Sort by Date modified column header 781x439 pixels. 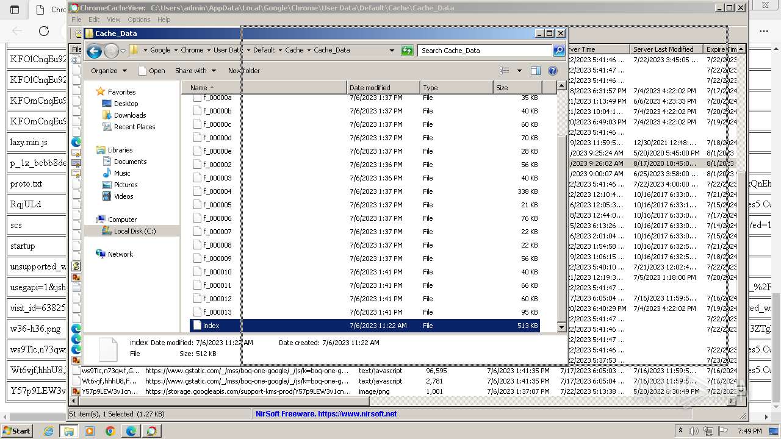[x=383, y=88]
